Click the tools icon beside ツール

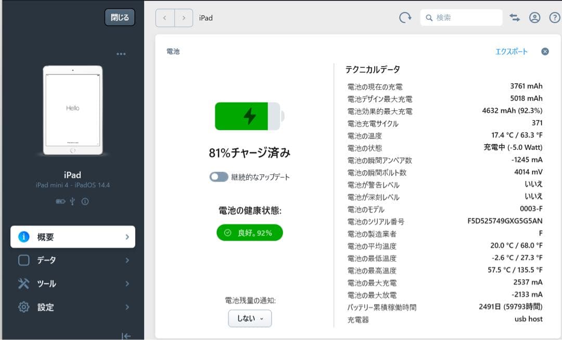23,284
